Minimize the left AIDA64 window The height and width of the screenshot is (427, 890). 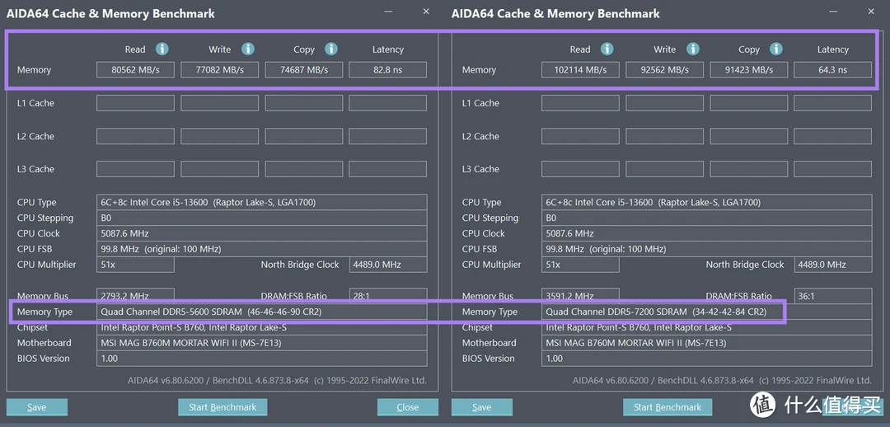coord(387,12)
